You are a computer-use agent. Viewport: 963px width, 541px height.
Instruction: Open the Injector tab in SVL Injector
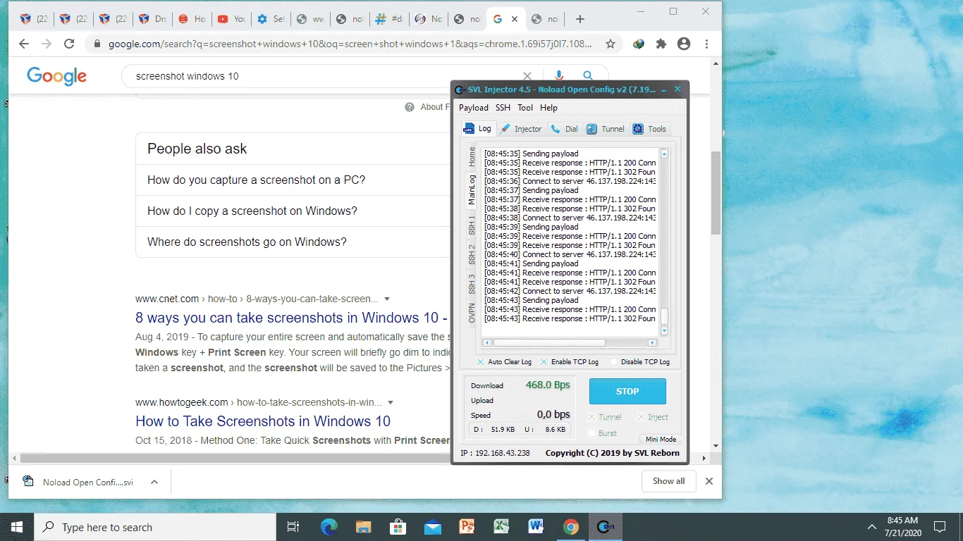tap(521, 129)
